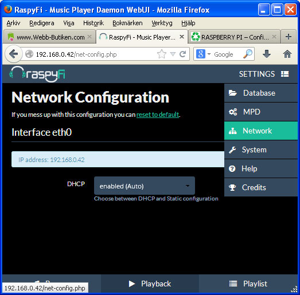The height and width of the screenshot is (295, 300).
Task: Click the Google search input field
Action: [227, 54]
